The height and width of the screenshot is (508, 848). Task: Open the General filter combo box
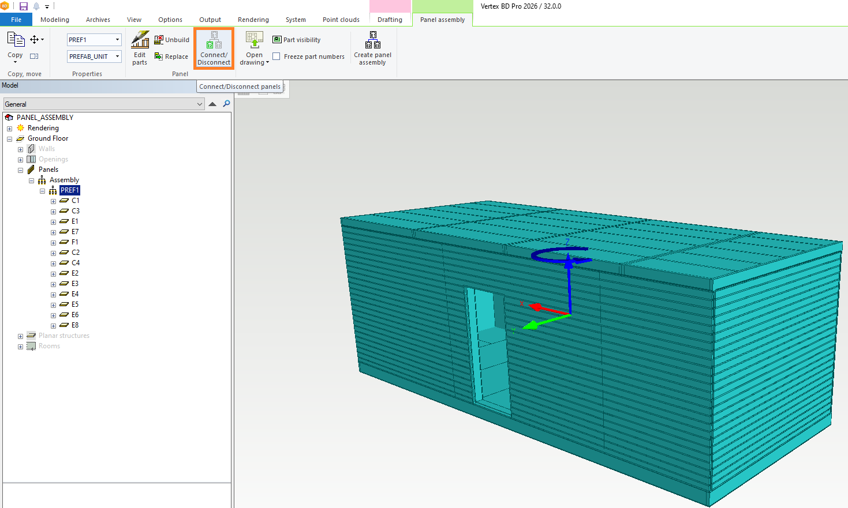[x=104, y=104]
